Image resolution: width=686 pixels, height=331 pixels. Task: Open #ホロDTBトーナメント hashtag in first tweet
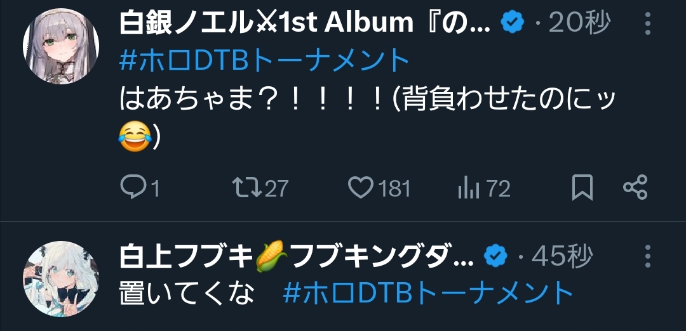264,62
